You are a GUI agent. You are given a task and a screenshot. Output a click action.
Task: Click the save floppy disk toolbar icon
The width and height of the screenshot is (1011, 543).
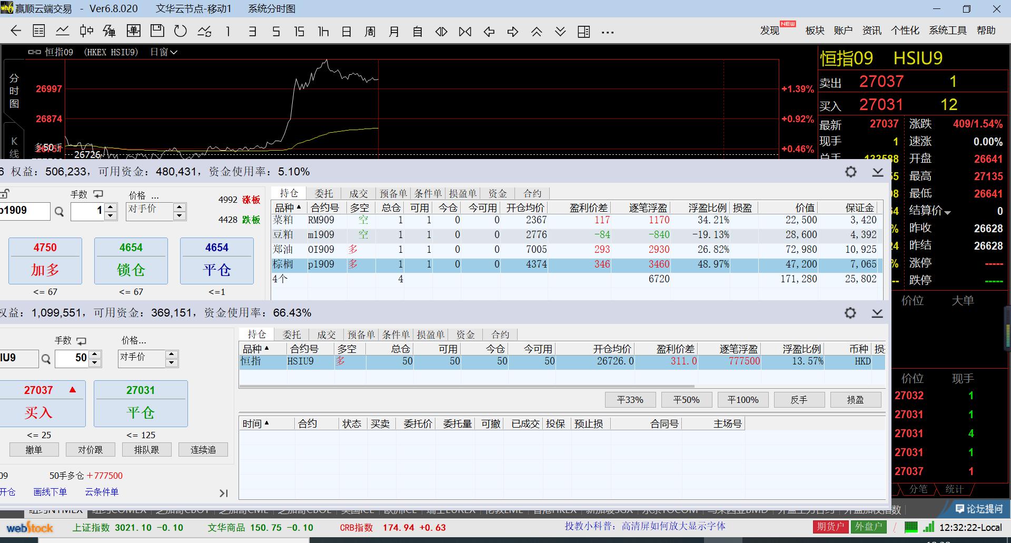pyautogui.click(x=157, y=31)
